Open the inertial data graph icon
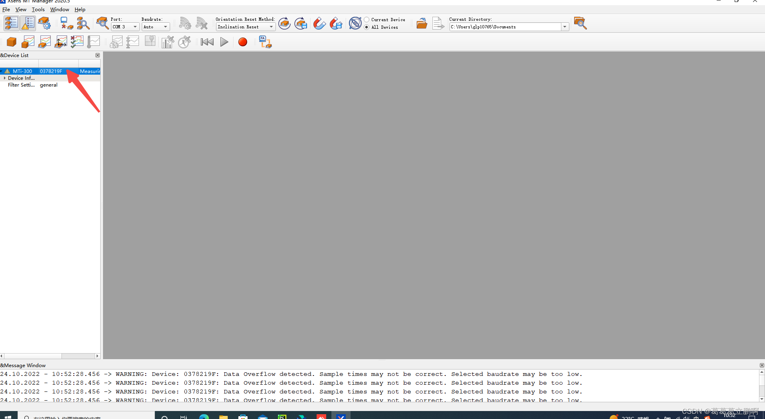Screen dimensions: 765x419 (x=28, y=42)
